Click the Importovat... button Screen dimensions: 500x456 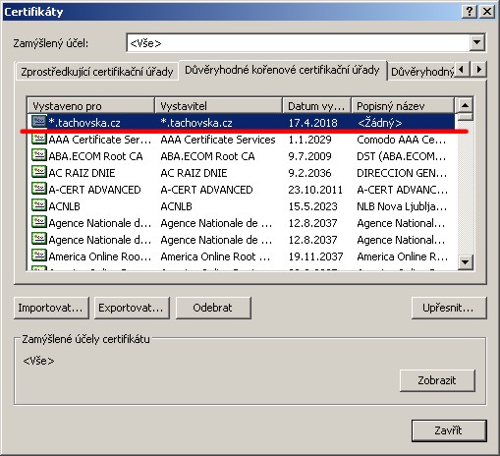pyautogui.click(x=51, y=308)
